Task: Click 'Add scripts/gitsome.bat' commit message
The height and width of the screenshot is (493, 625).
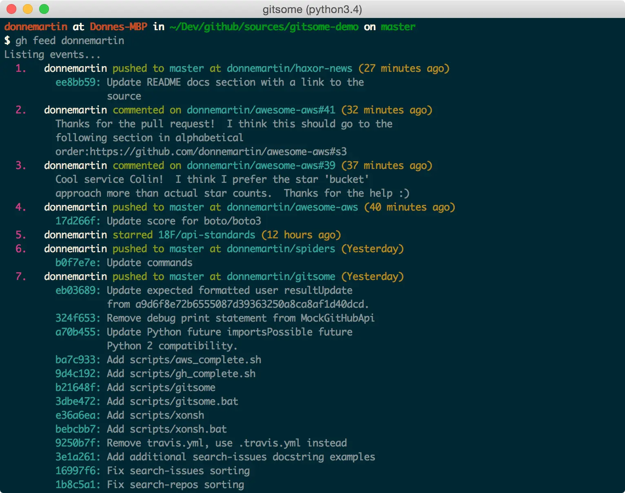Action: pos(173,401)
